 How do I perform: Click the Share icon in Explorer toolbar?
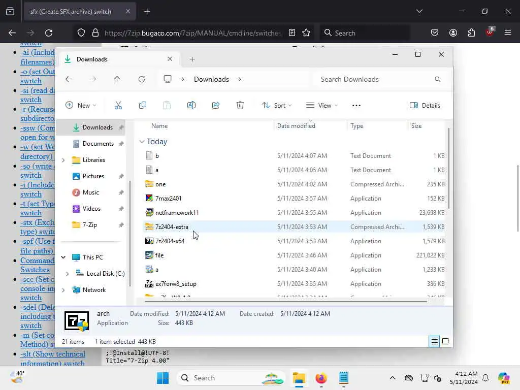coord(215,106)
